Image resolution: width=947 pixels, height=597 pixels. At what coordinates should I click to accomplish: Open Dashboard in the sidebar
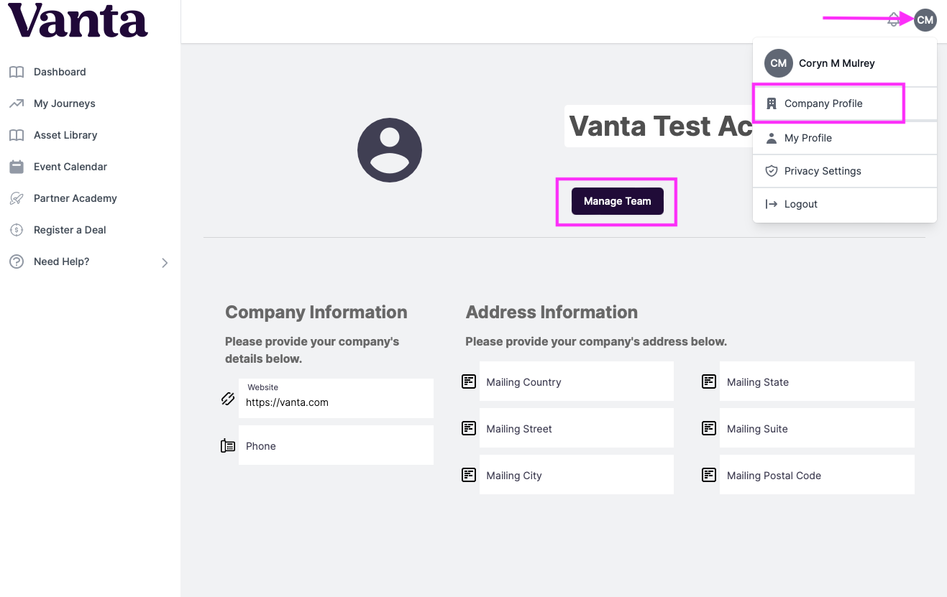pos(60,72)
